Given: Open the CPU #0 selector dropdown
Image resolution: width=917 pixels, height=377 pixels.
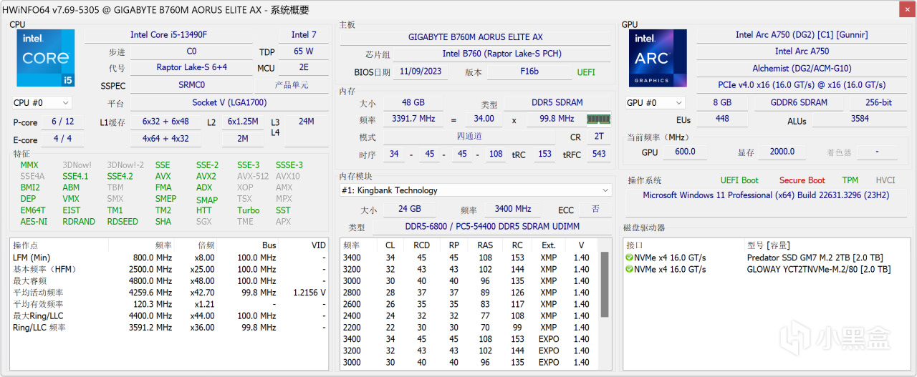Looking at the screenshot, I should (x=42, y=103).
